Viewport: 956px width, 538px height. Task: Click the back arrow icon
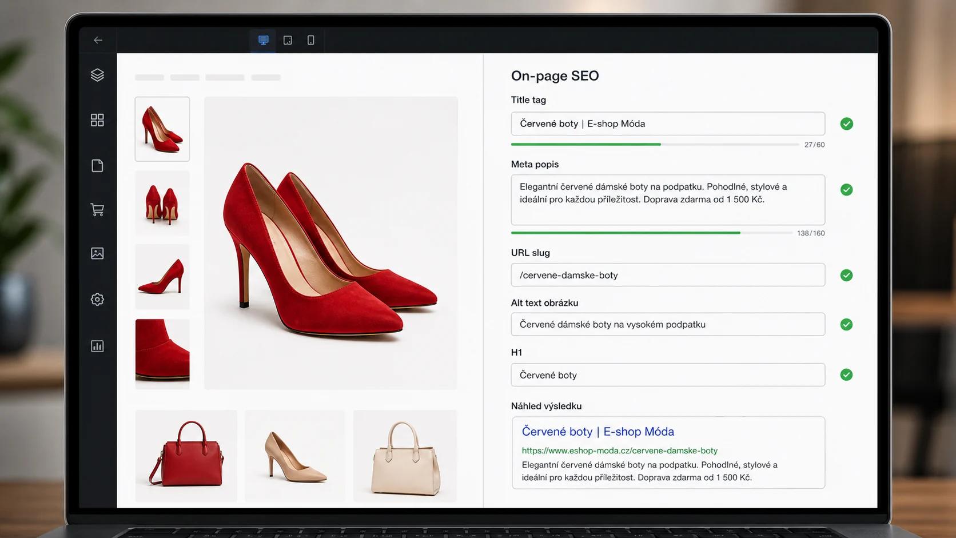(98, 40)
